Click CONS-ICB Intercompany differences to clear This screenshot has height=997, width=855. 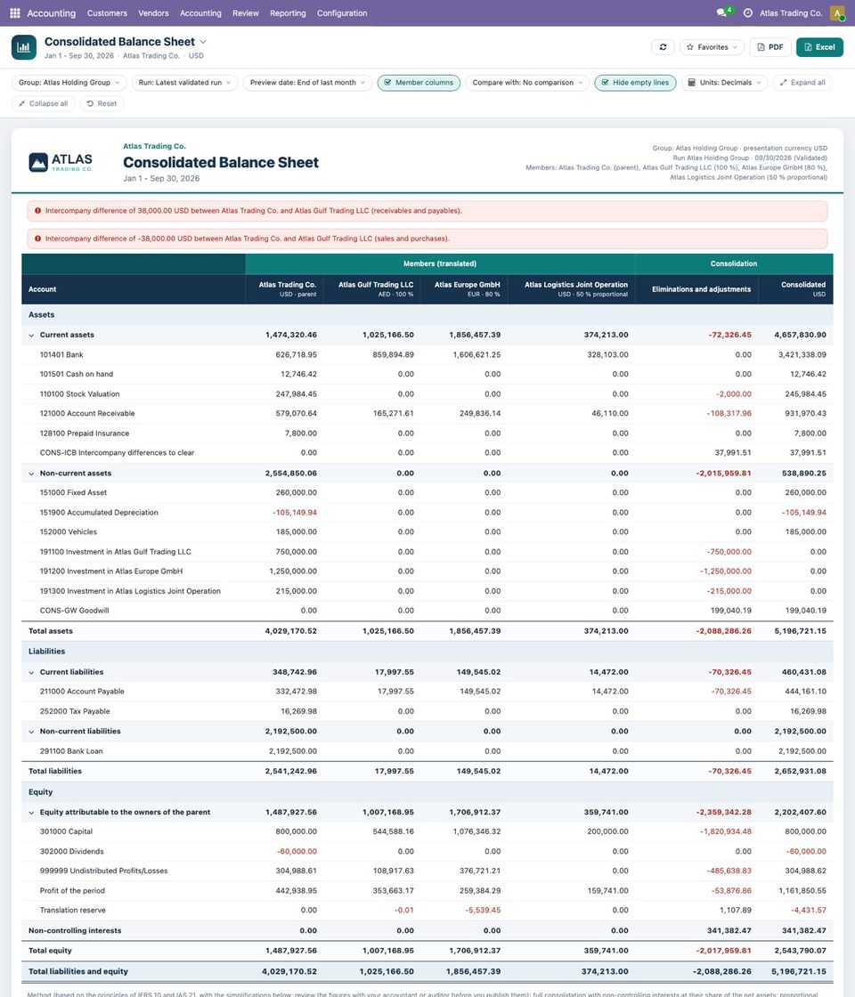click(427, 453)
